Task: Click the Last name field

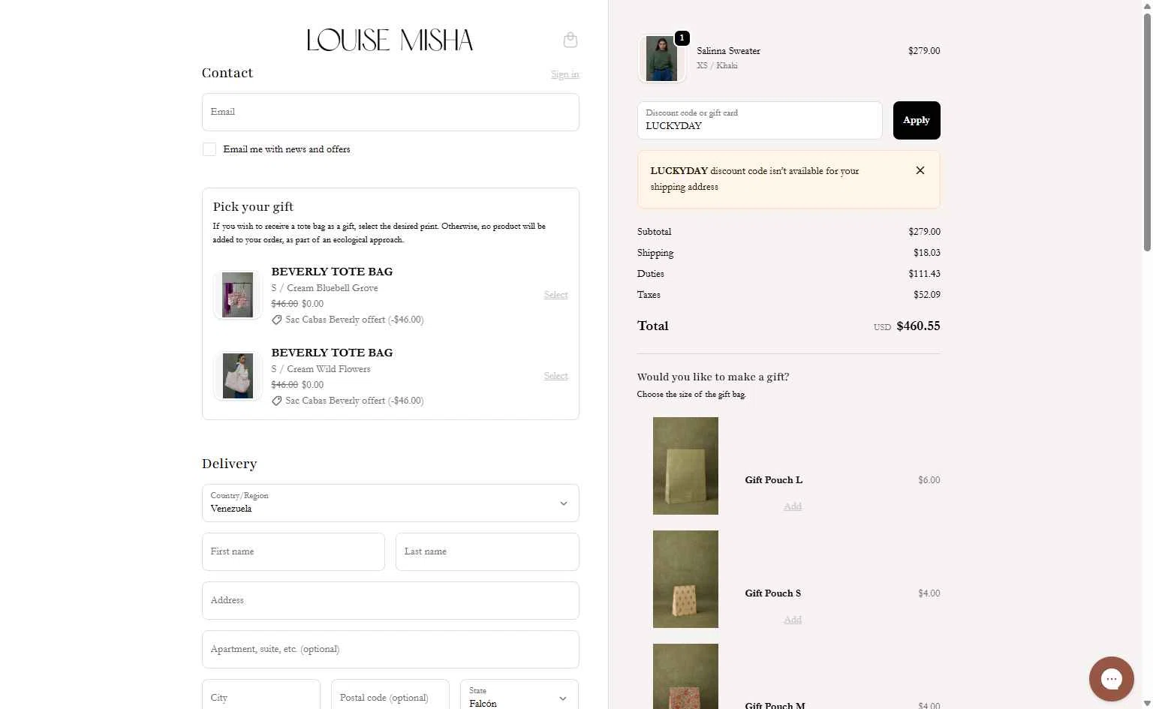Action: pos(487,551)
